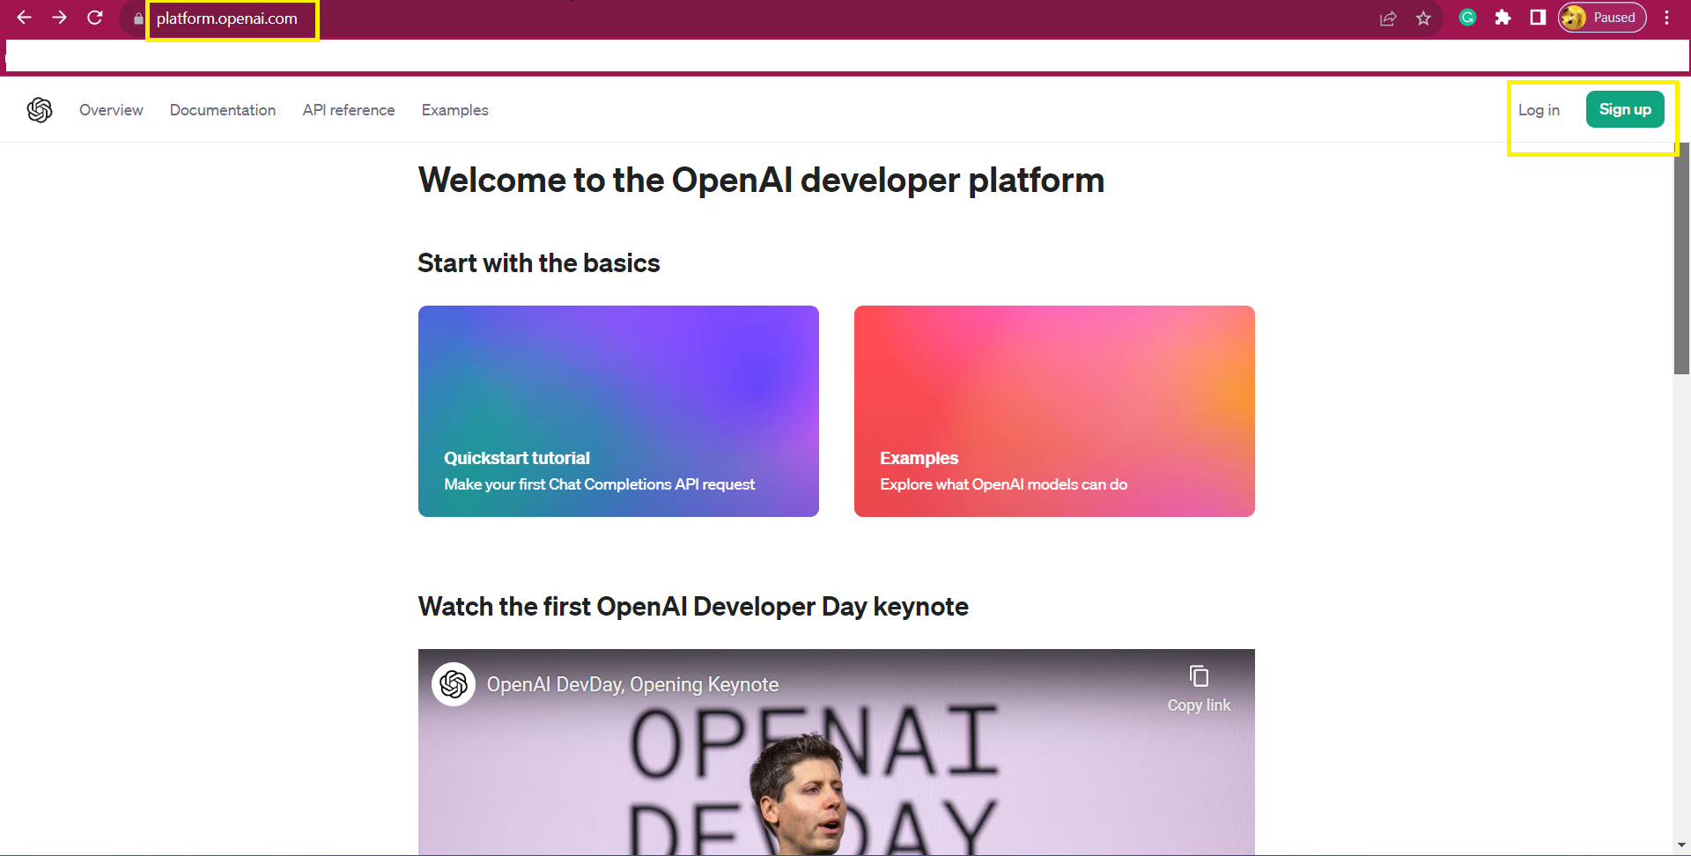Click the padlock site info icon

click(138, 18)
